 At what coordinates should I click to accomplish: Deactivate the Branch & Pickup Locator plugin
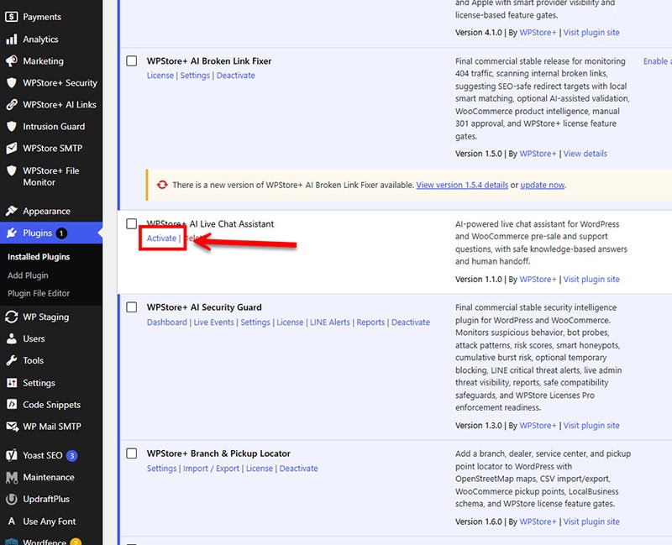click(x=299, y=469)
